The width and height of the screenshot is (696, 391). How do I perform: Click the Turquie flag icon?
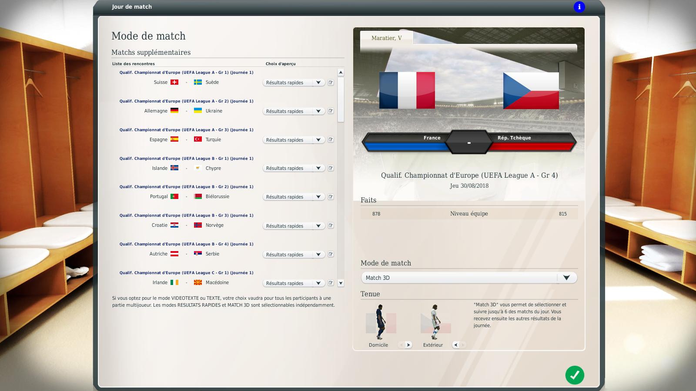[198, 139]
